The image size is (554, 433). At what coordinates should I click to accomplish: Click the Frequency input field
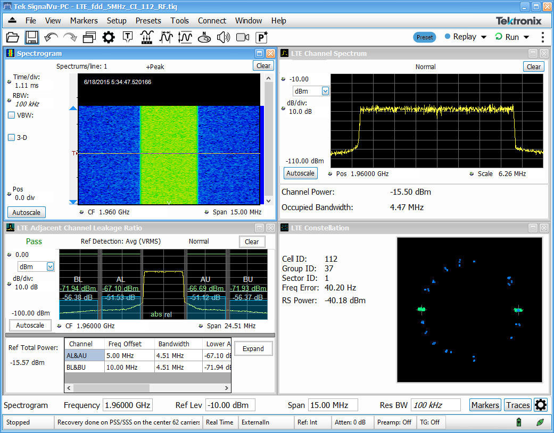pyautogui.click(x=127, y=405)
